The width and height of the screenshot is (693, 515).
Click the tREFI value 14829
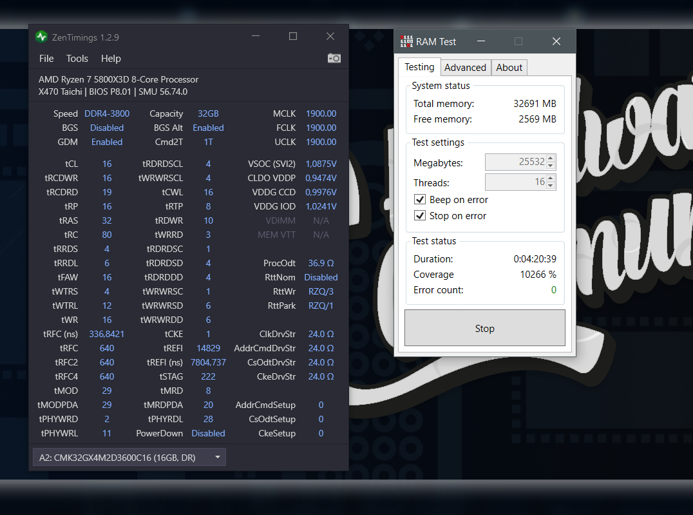pyautogui.click(x=208, y=348)
